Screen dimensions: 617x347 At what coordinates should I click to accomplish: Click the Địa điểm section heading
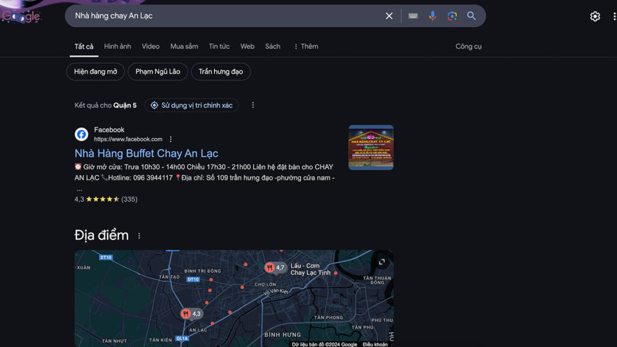(x=101, y=236)
